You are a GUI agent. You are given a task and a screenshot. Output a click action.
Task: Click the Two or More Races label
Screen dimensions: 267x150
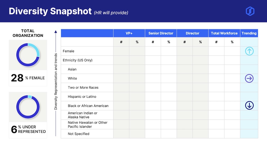pos(83,87)
